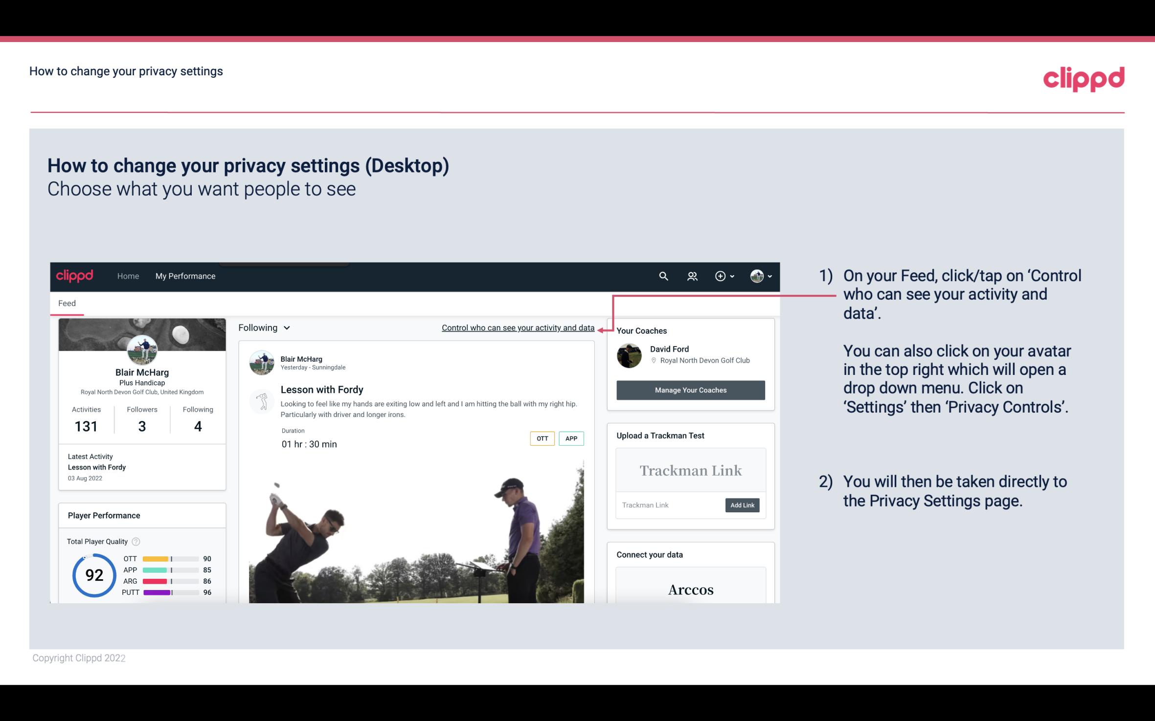1155x721 pixels.
Task: Click 'Control who can see your activity and data' link
Action: pyautogui.click(x=518, y=328)
